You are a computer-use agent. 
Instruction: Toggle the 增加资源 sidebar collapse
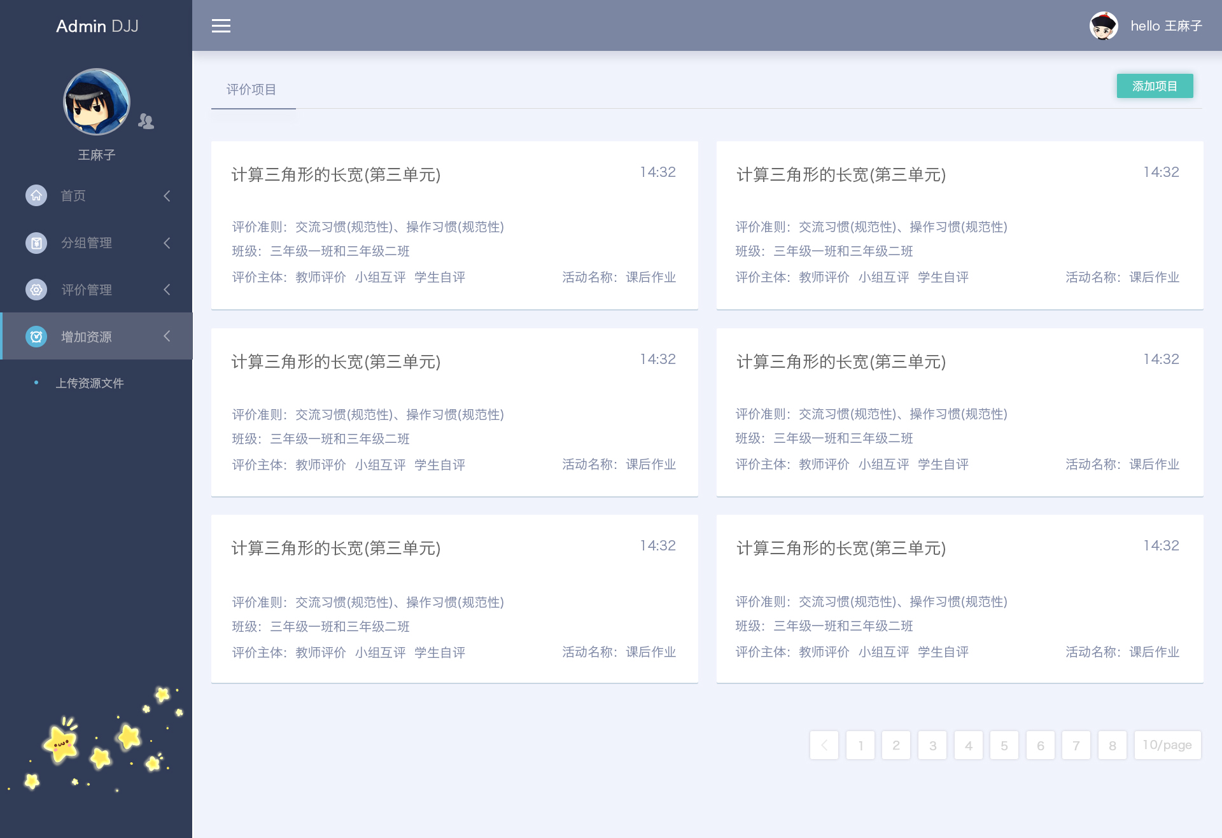[x=166, y=336]
